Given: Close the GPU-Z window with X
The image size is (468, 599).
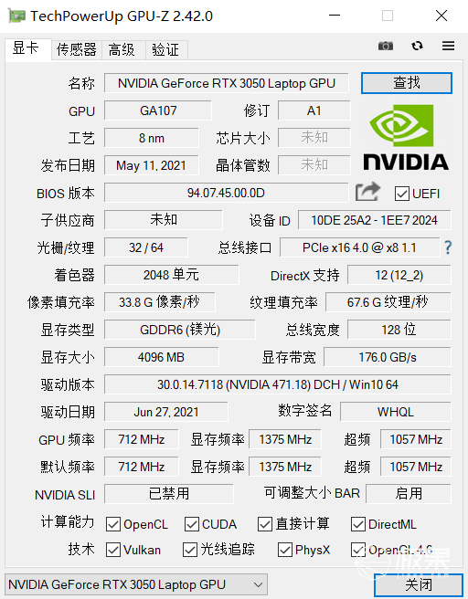Looking at the screenshot, I should pos(441,16).
